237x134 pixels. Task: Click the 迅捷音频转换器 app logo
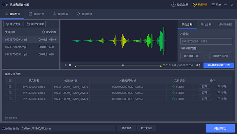(5, 5)
